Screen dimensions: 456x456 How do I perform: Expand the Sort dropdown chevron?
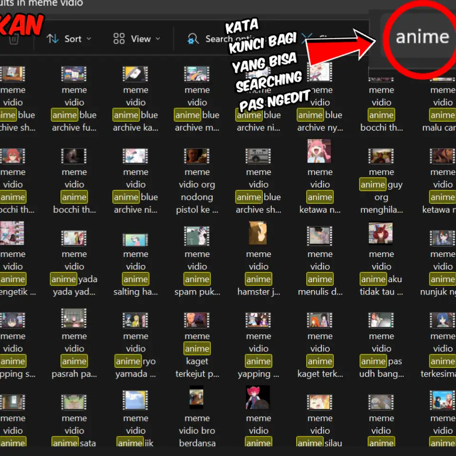(89, 38)
